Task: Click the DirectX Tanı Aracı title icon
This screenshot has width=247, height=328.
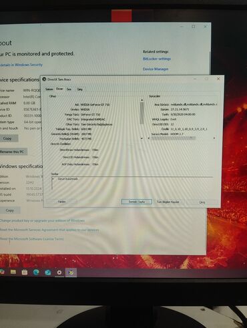Action: 44,79
